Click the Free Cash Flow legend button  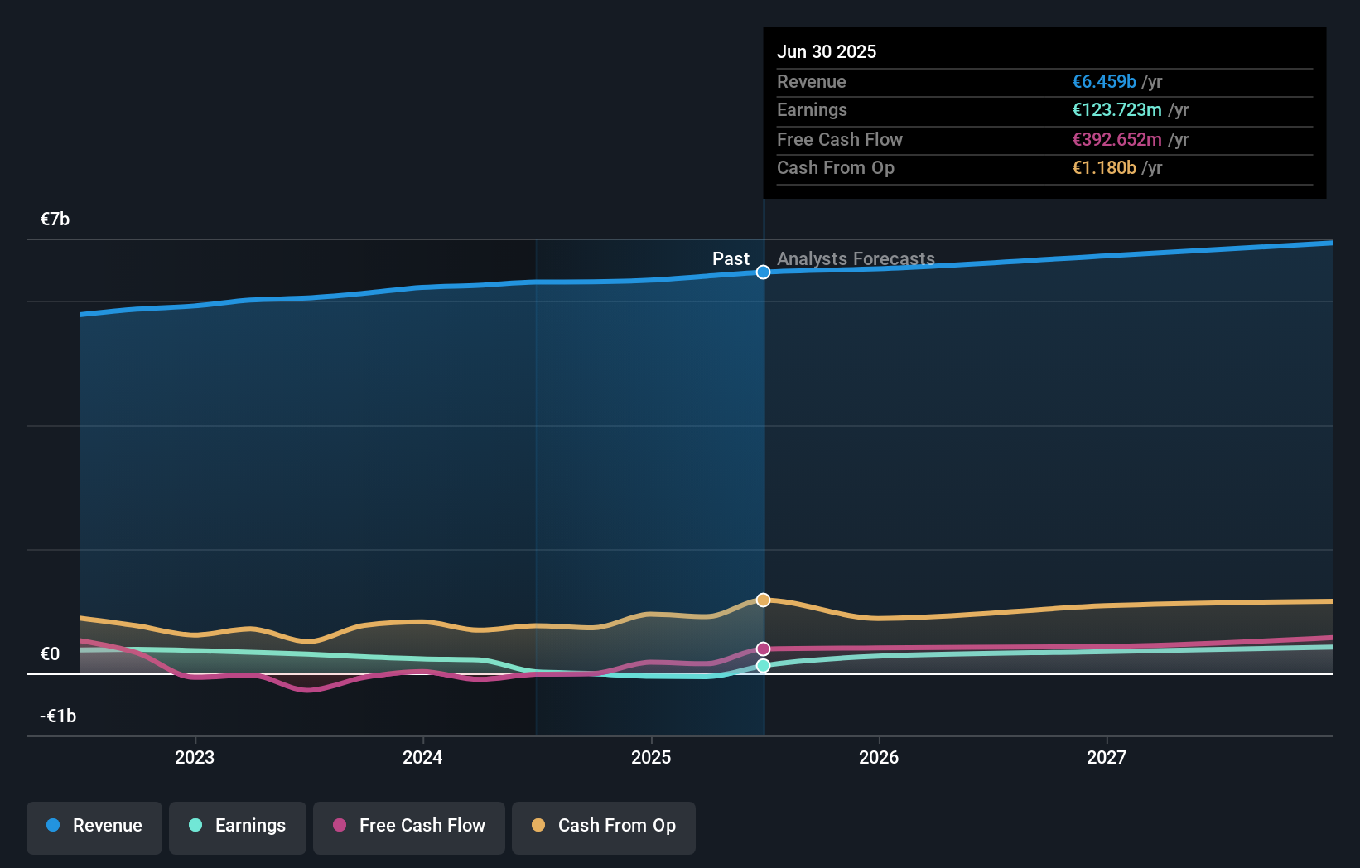coord(408,826)
